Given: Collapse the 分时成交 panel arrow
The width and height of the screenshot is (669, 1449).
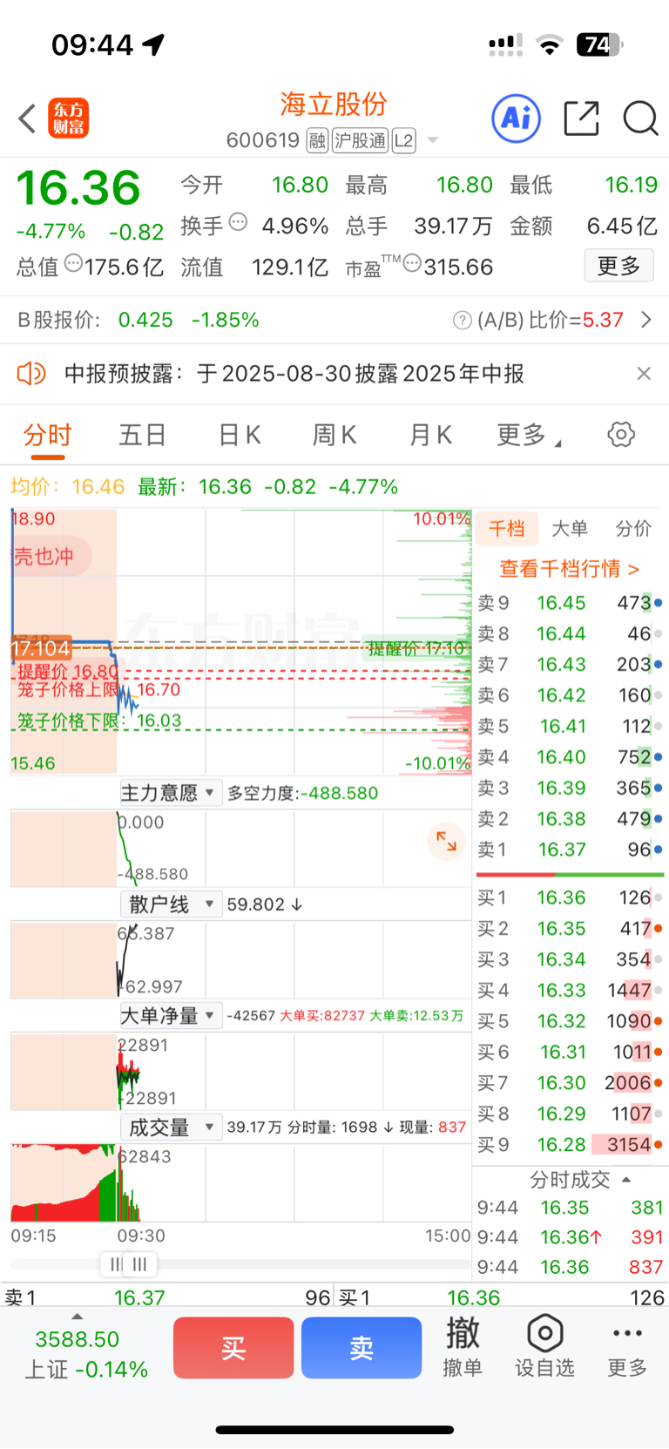Looking at the screenshot, I should click(626, 1180).
